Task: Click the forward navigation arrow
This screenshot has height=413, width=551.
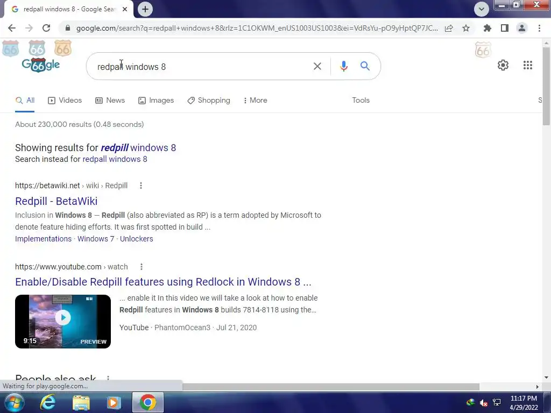Action: coord(29,28)
